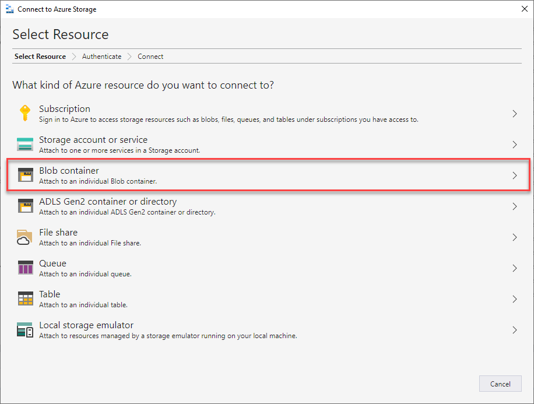Open the Storage account or service chevron
The height and width of the screenshot is (404, 534).
coord(515,145)
